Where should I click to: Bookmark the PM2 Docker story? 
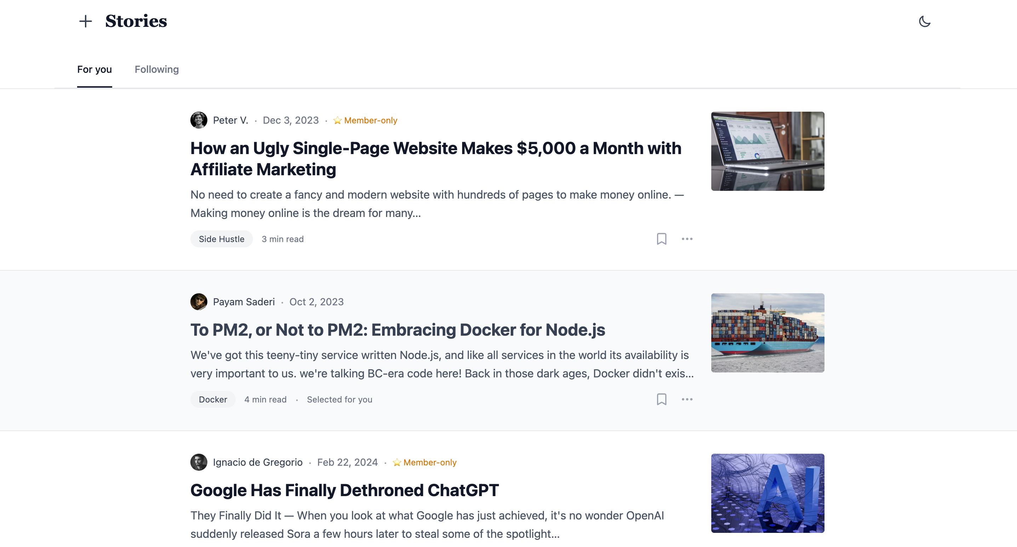pos(661,400)
